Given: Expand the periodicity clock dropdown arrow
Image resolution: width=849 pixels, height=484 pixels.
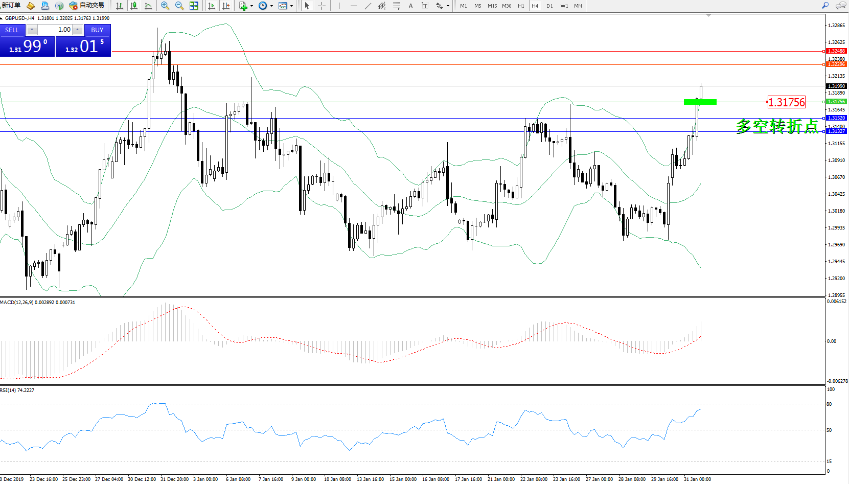Looking at the screenshot, I should 271,6.
